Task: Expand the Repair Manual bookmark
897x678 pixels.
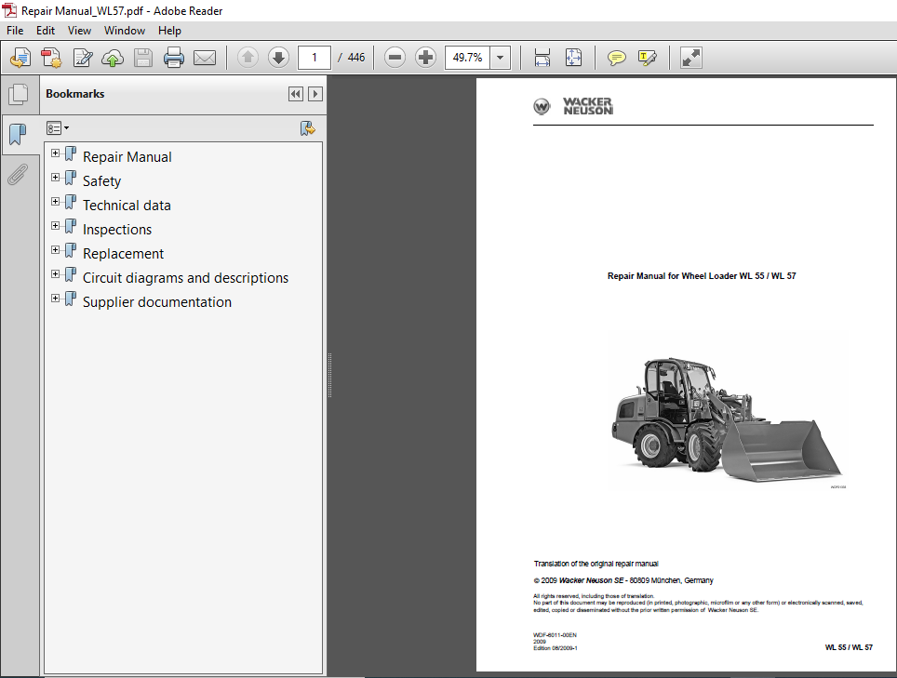Action: pos(56,153)
